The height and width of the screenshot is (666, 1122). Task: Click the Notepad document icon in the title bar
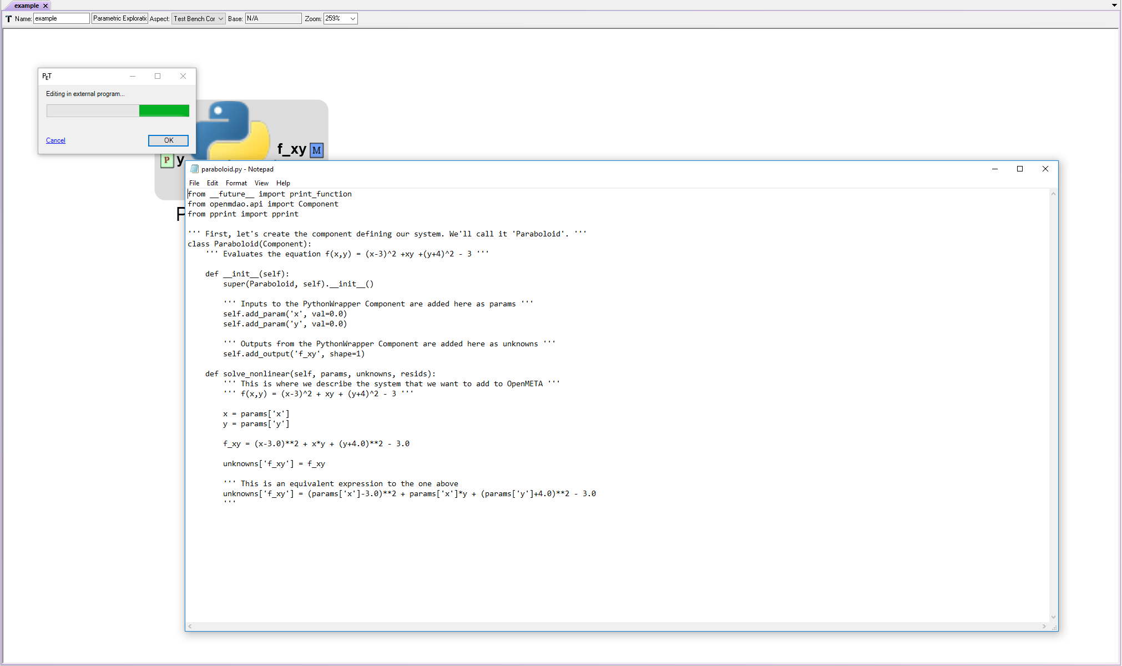pyautogui.click(x=195, y=169)
